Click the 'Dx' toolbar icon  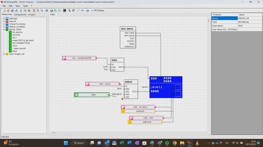tap(55, 11)
